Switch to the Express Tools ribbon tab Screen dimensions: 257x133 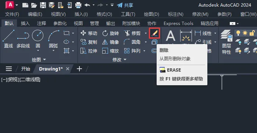coord(178,24)
